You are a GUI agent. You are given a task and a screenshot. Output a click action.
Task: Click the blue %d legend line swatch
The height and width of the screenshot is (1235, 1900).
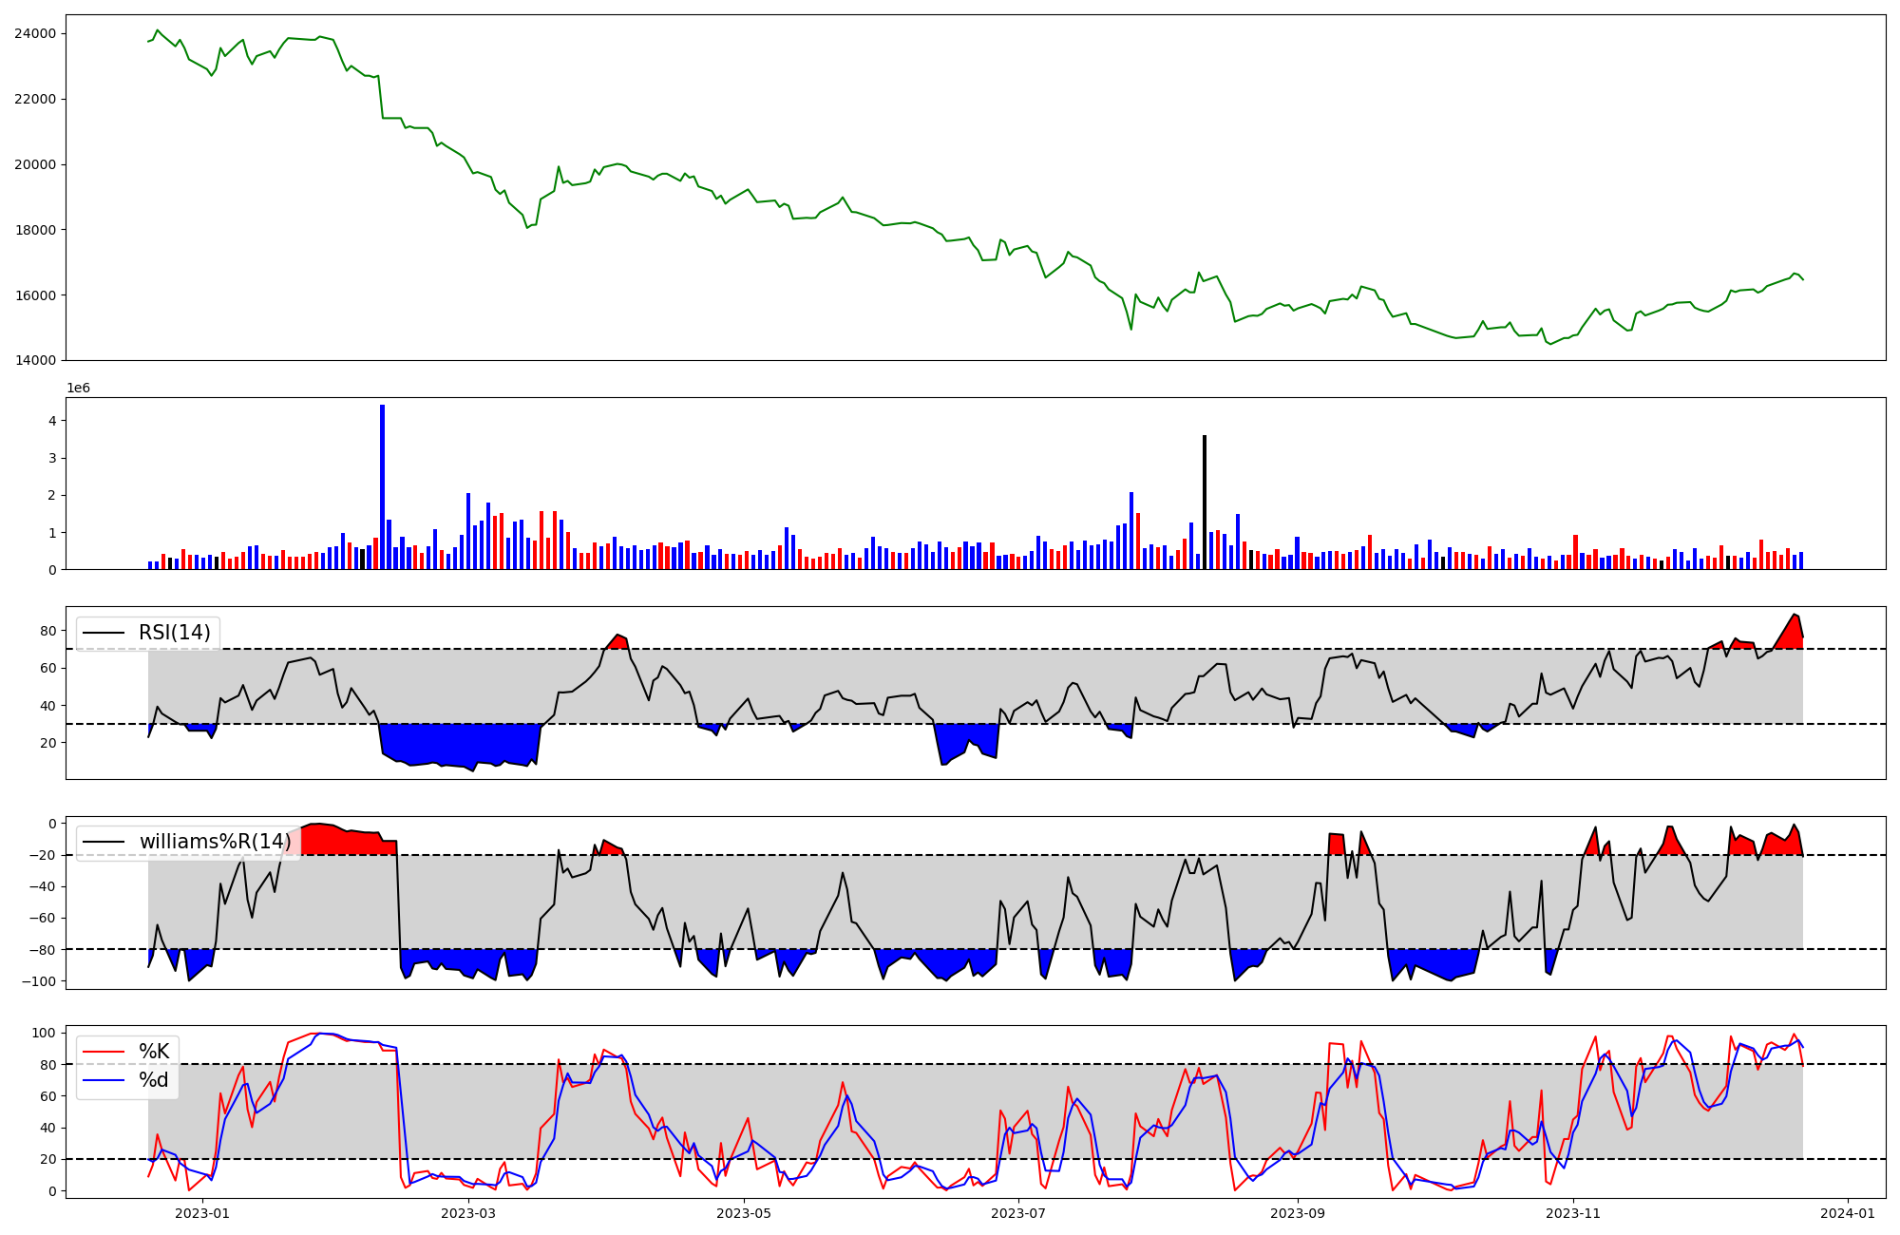pos(104,1081)
